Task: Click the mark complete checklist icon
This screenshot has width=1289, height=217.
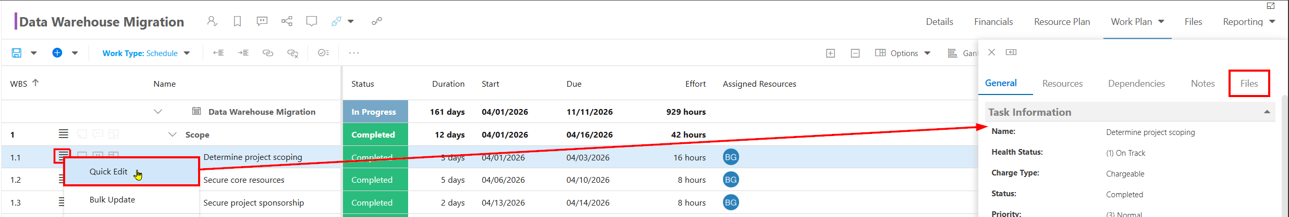Action: [x=323, y=52]
